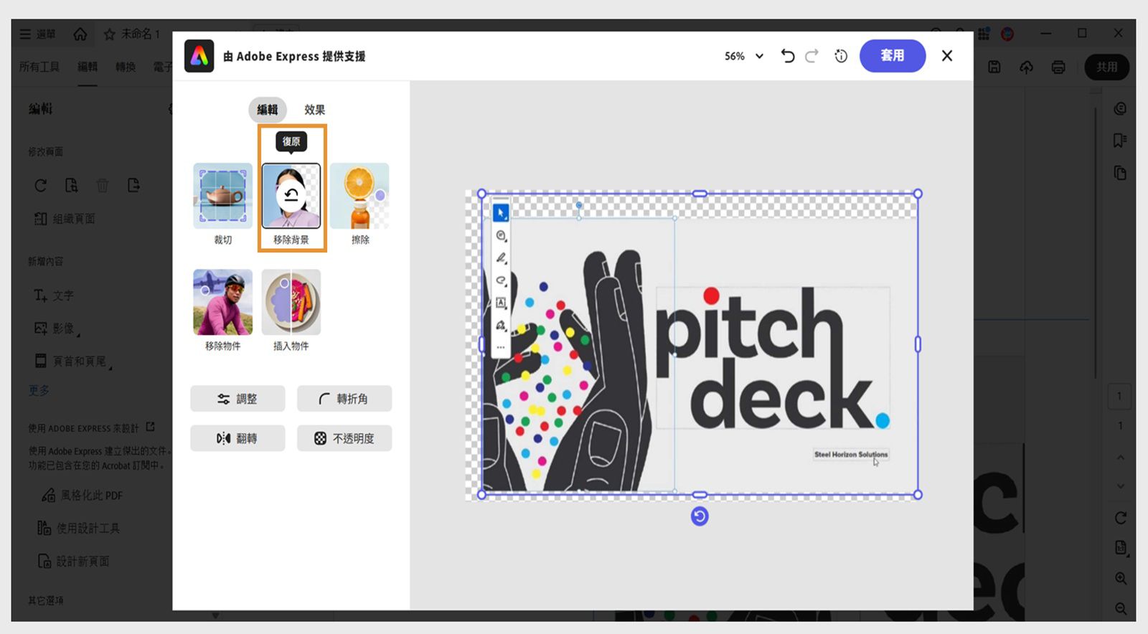Open the 56% zoom level dropdown

(744, 56)
